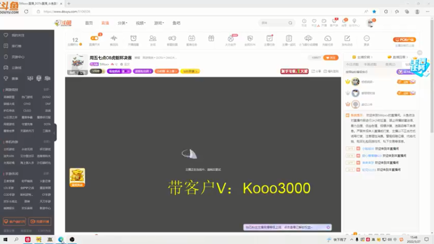Switch to 今日贡献 ranking tab
Viewport: 434px width, 244px height.
click(352, 64)
